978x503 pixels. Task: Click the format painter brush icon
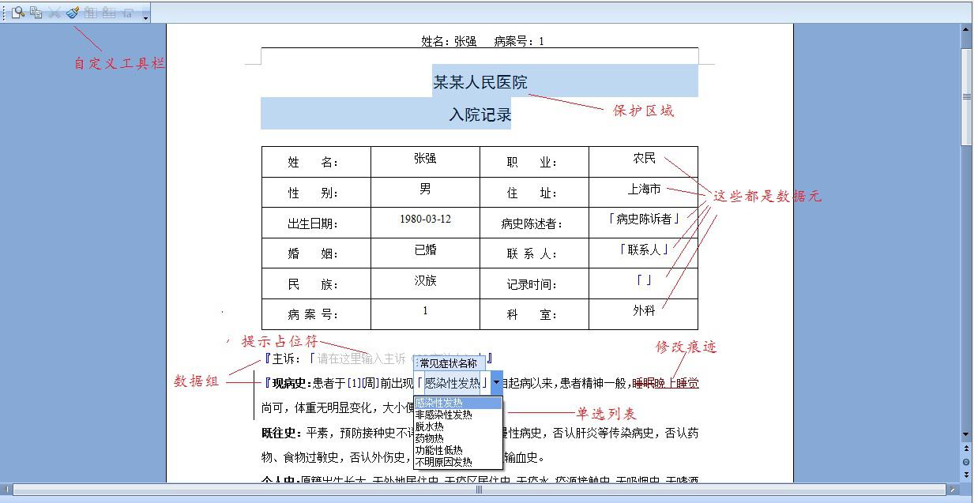(73, 13)
